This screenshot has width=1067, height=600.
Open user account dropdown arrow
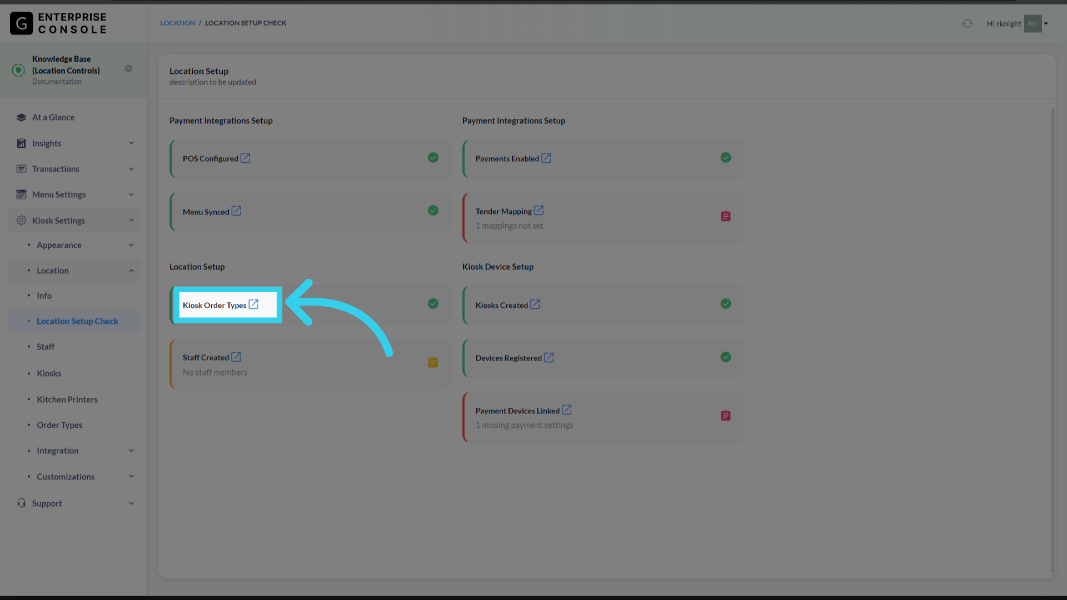(x=1046, y=23)
